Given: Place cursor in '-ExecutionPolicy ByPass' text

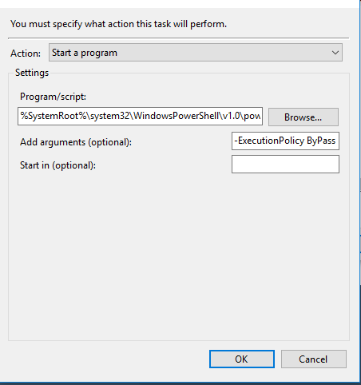Looking at the screenshot, I should coord(284,141).
